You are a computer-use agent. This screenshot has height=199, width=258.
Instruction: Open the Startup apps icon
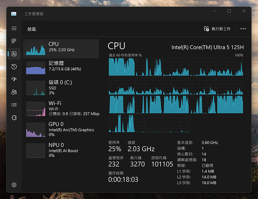14,79
